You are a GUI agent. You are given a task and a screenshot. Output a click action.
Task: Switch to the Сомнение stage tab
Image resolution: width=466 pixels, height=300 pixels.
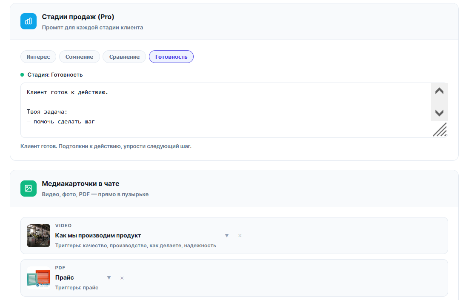click(79, 57)
